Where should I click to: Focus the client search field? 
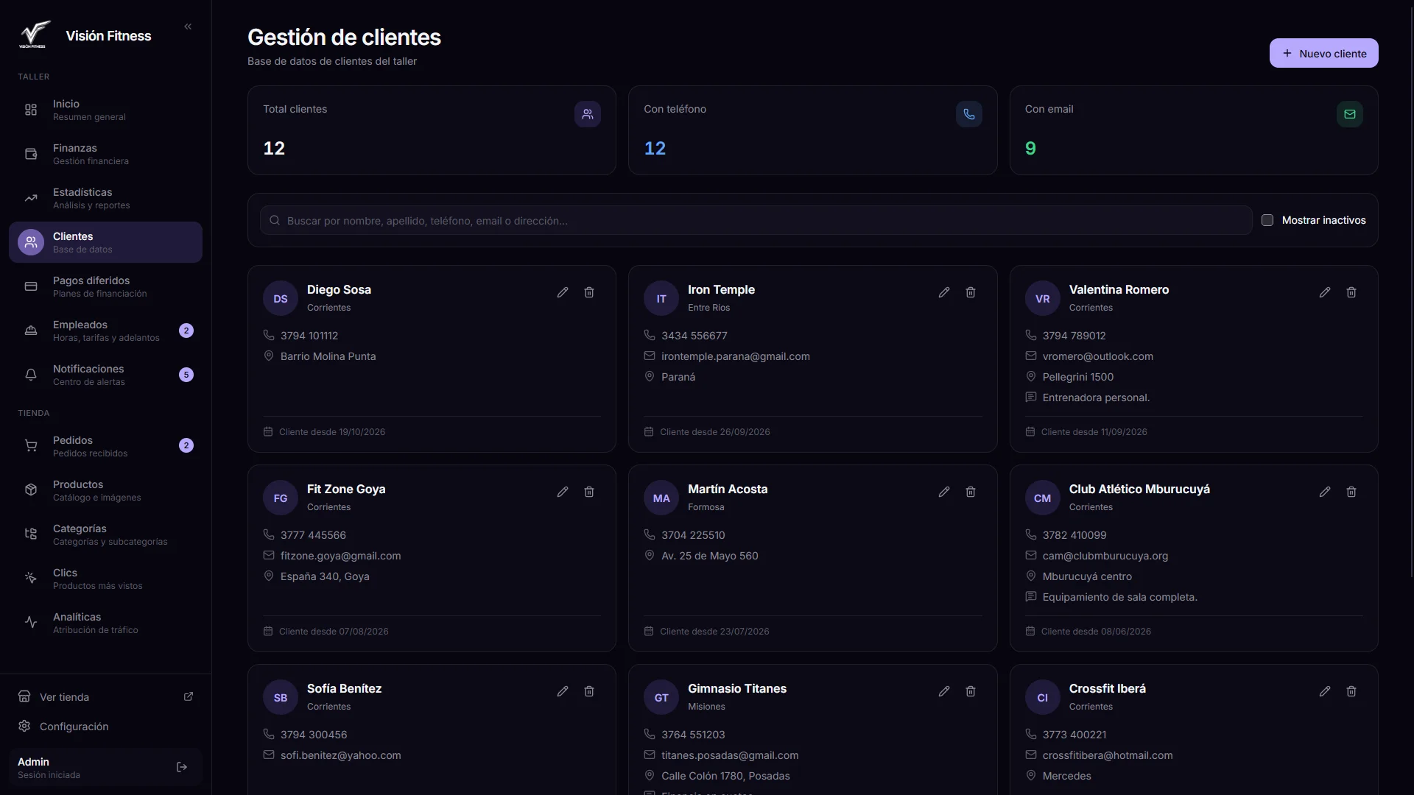click(756, 220)
